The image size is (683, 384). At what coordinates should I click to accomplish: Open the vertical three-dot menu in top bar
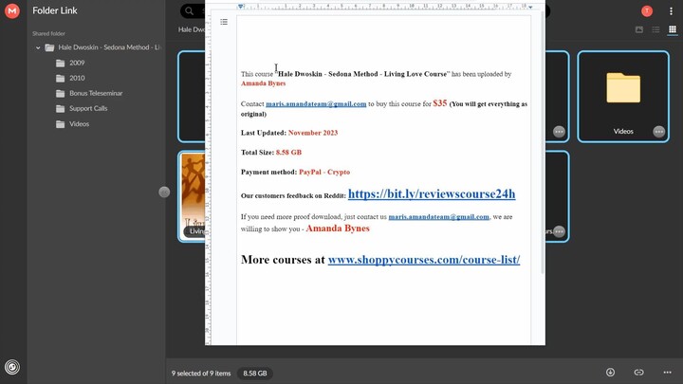[x=671, y=11]
